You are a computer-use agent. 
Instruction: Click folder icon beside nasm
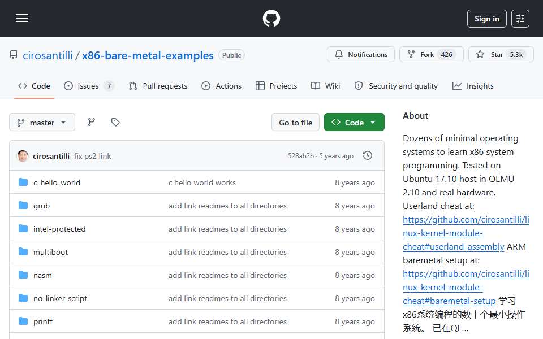23,275
